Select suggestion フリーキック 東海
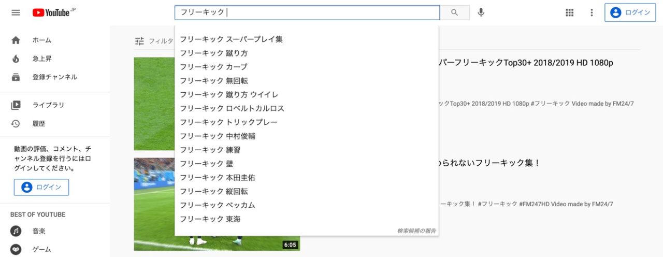Screen dimensions: 663x257 pyautogui.click(x=307, y=219)
